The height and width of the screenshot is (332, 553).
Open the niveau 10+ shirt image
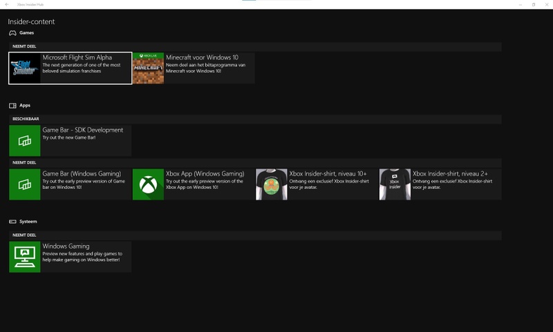pyautogui.click(x=272, y=184)
